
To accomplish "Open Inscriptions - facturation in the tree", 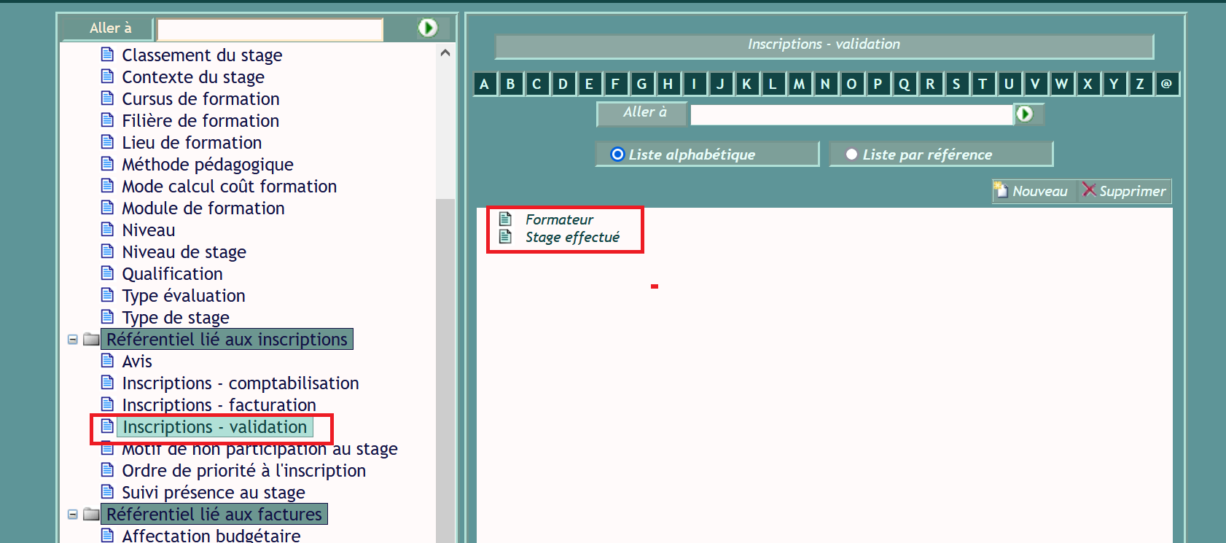I will 219,405.
